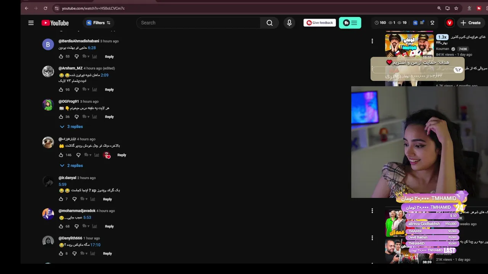Open TubeBuddy dropdown on ir.danyal comment
The height and width of the screenshot is (274, 488).
[x=83, y=199]
